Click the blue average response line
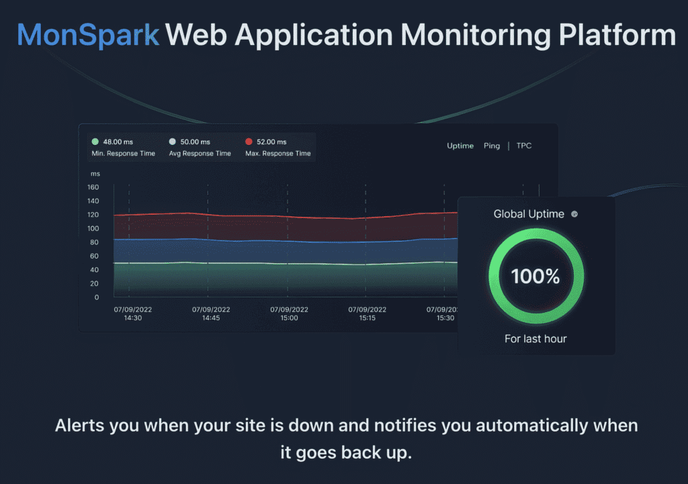The image size is (688, 484). 285,241
